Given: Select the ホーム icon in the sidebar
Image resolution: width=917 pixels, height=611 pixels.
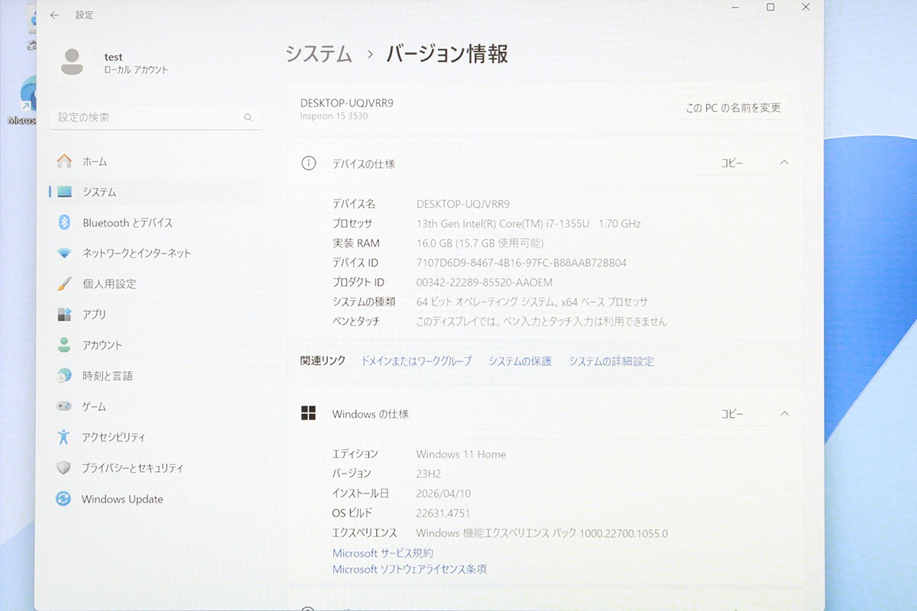Looking at the screenshot, I should pyautogui.click(x=64, y=161).
